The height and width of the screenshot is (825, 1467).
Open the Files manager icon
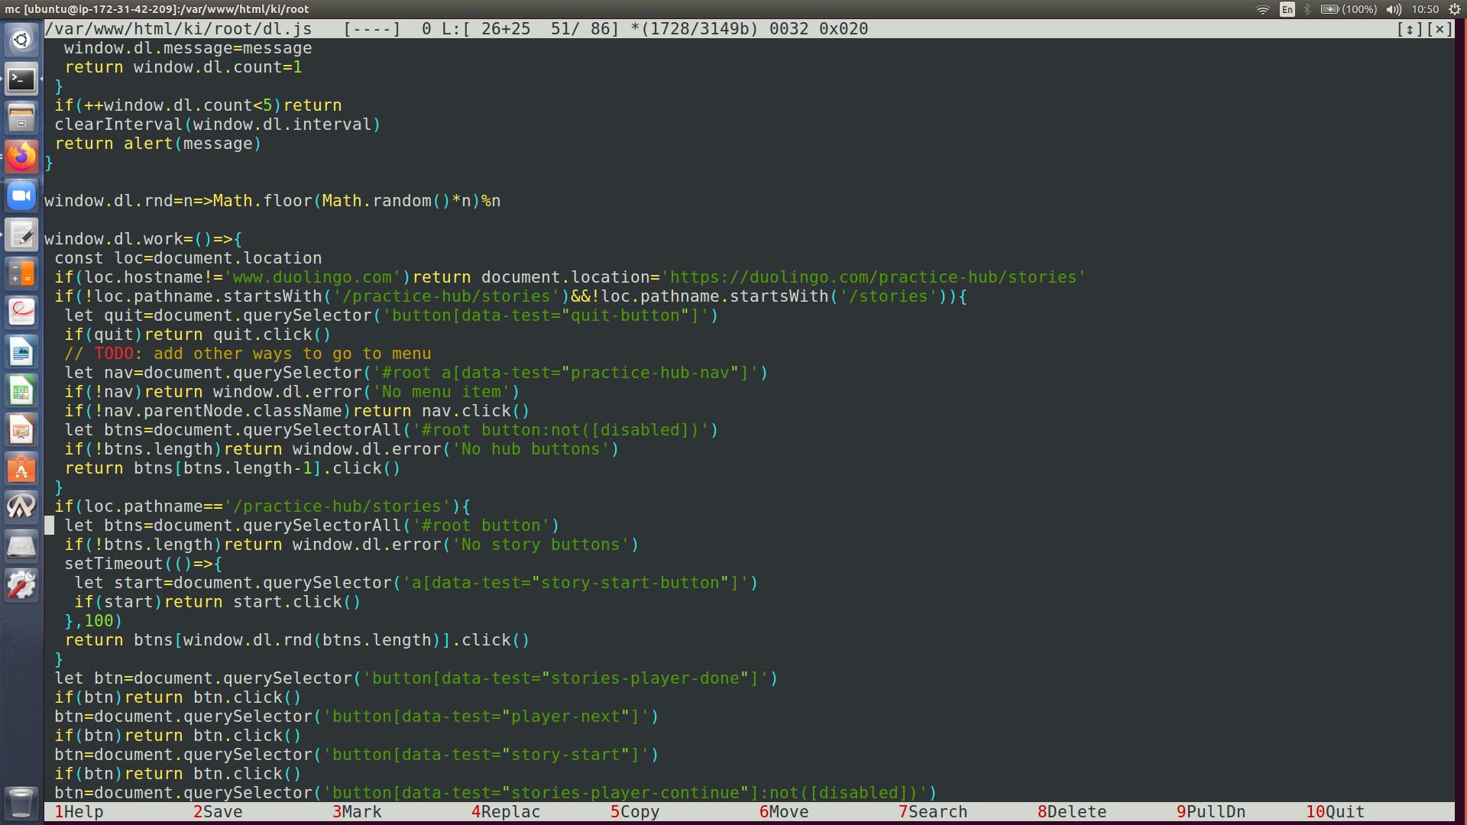[x=21, y=118]
